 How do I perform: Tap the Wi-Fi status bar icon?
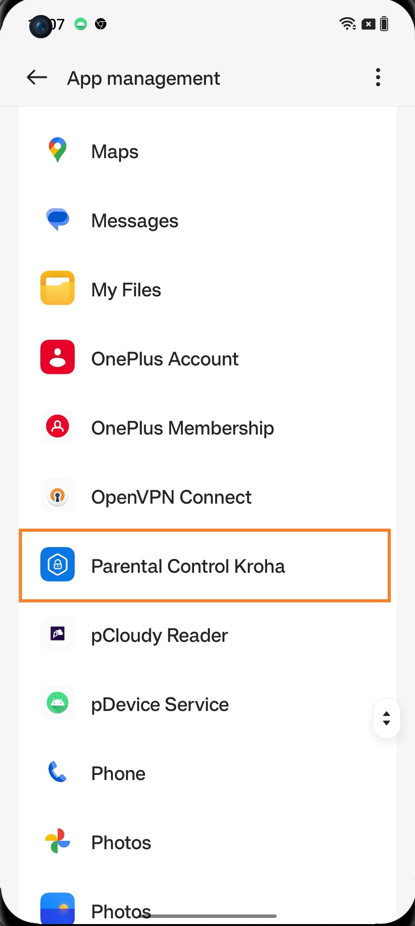click(348, 24)
